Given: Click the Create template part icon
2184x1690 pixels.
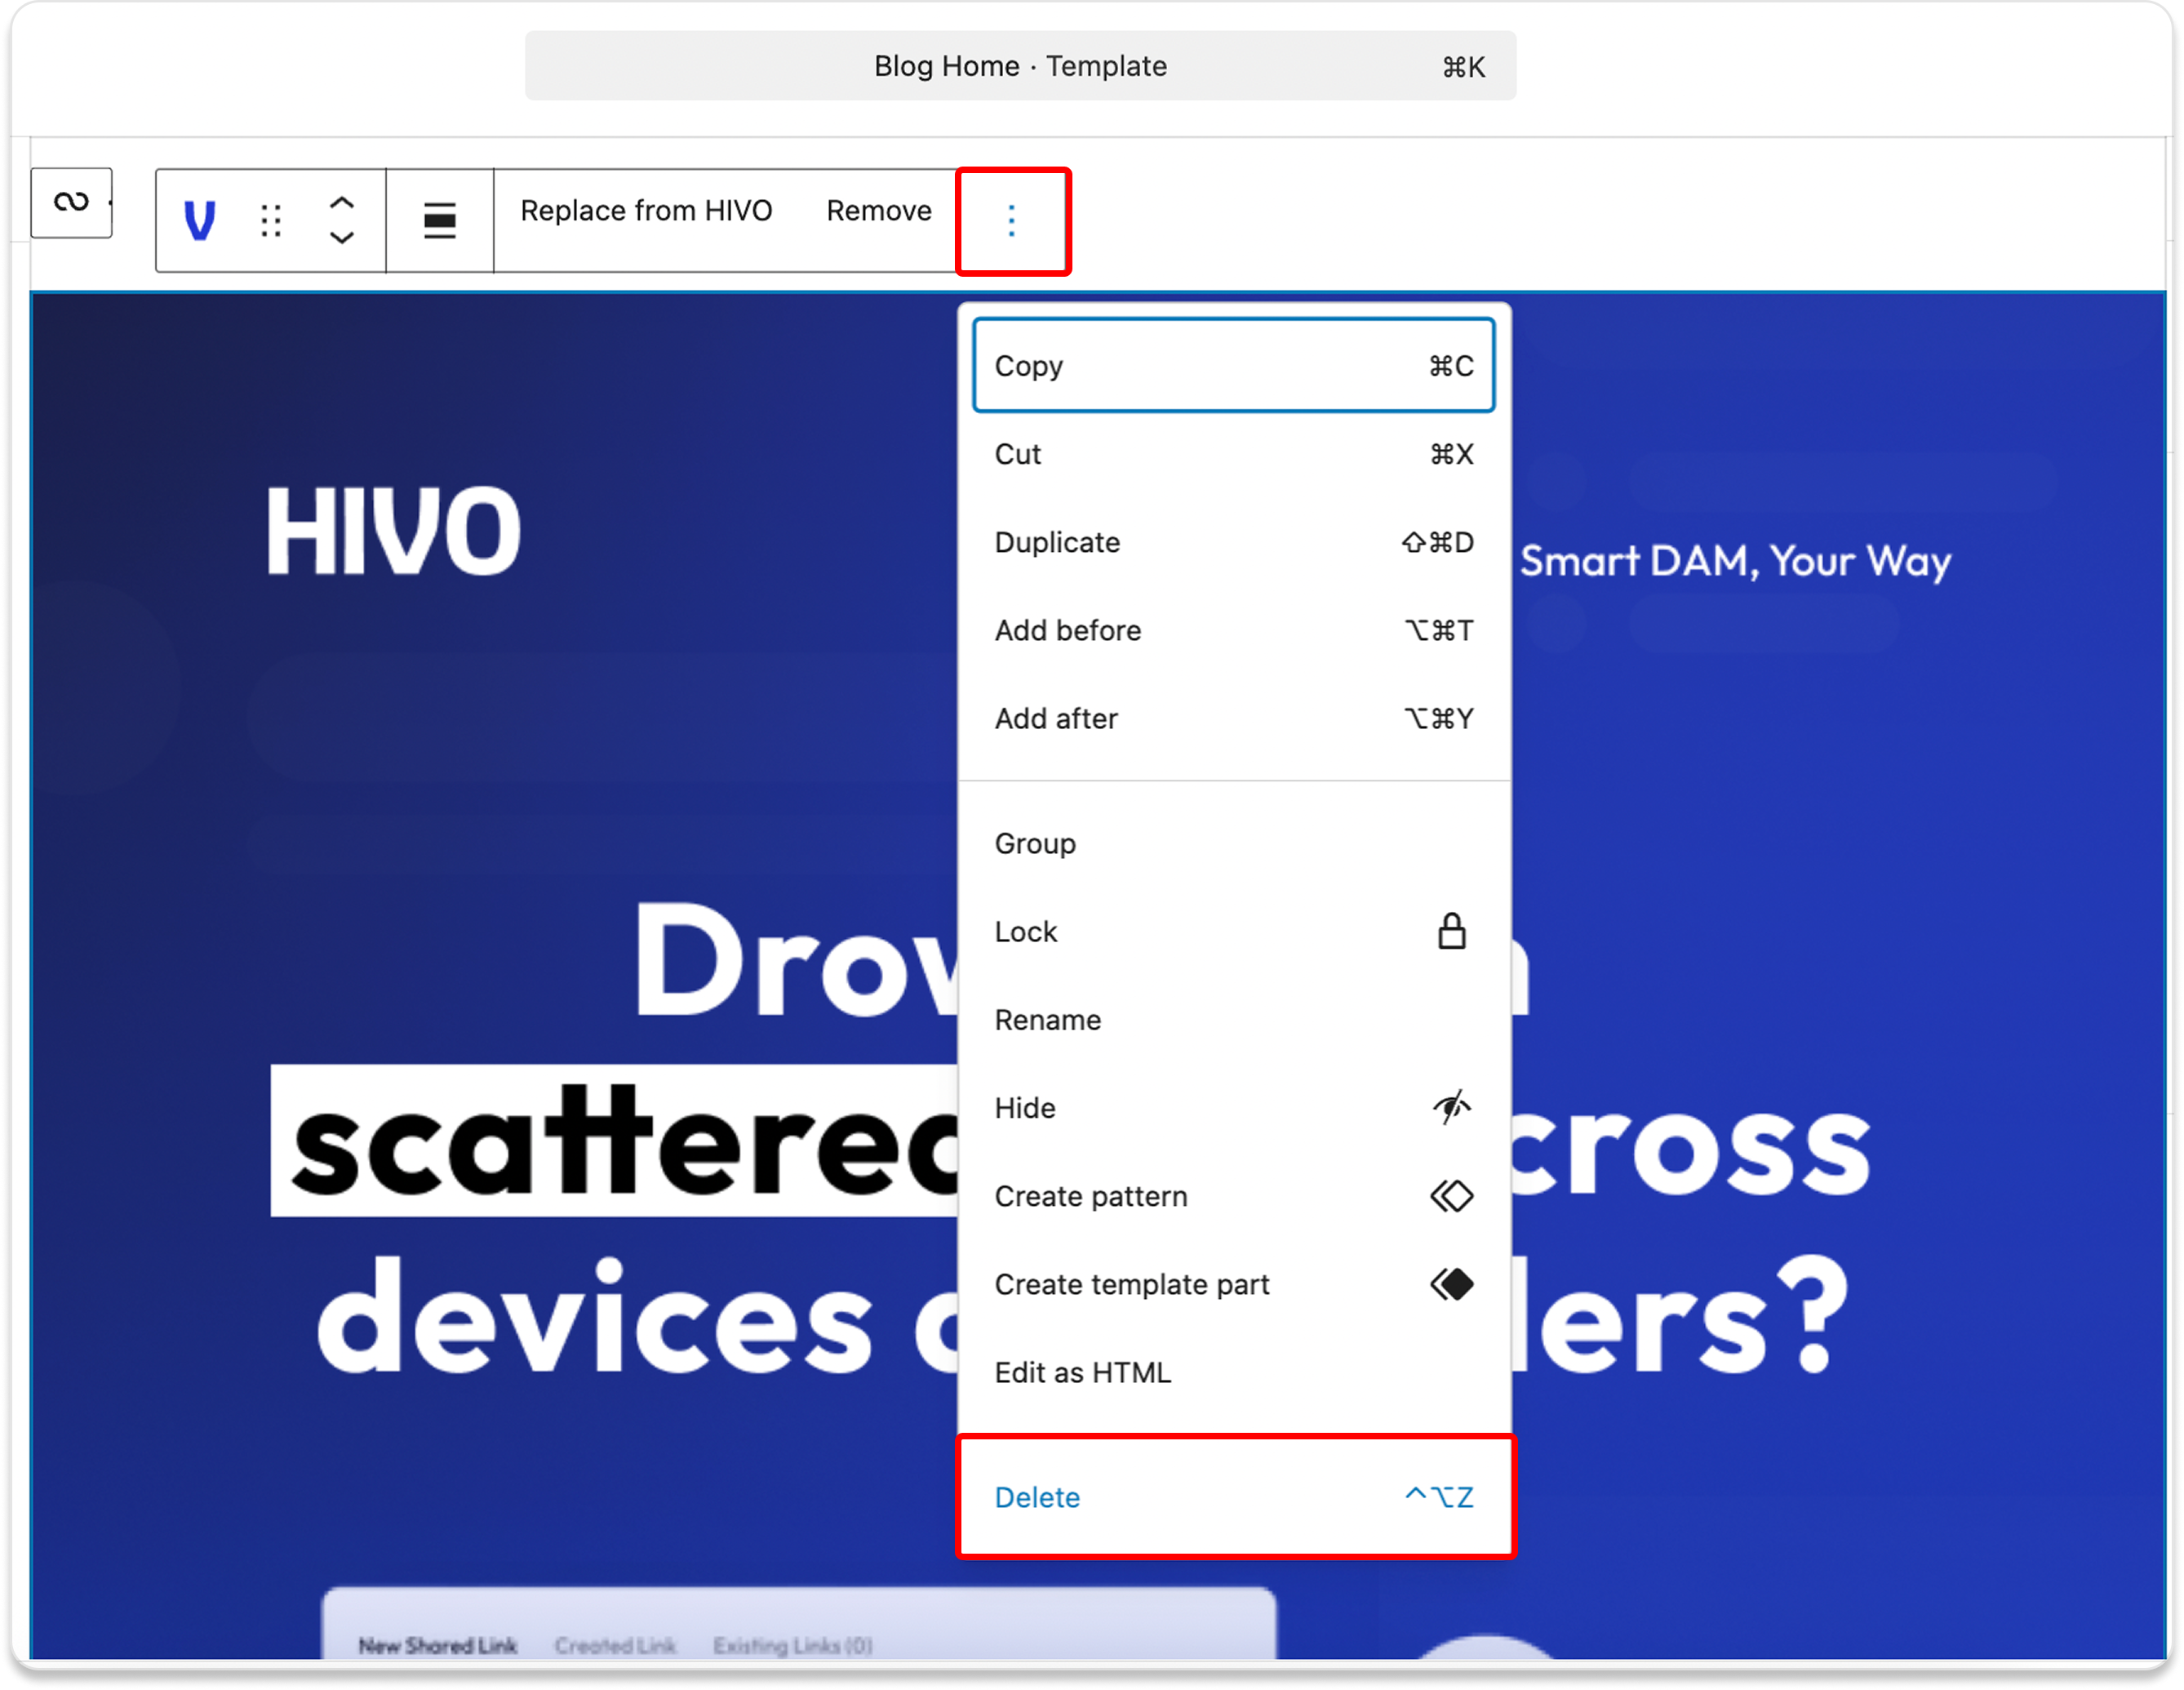Looking at the screenshot, I should coord(1451,1283).
